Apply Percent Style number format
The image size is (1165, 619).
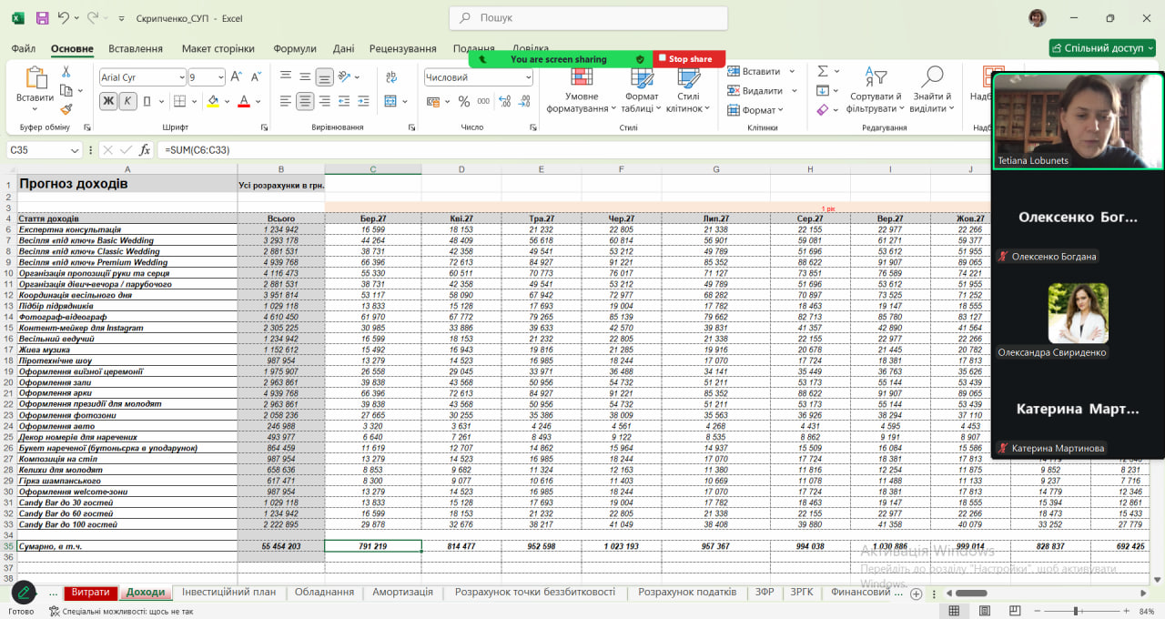coord(463,101)
